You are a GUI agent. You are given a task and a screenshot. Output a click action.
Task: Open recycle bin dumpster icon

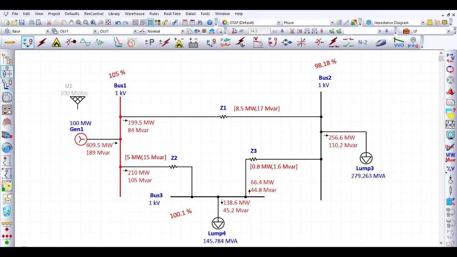pyautogui.click(x=7, y=211)
